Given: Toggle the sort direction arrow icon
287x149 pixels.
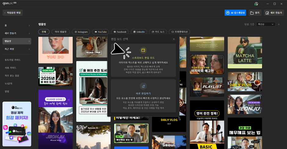Looking at the screenshot, I should point(278,24).
